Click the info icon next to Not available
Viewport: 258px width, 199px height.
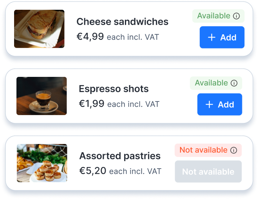tap(234, 150)
